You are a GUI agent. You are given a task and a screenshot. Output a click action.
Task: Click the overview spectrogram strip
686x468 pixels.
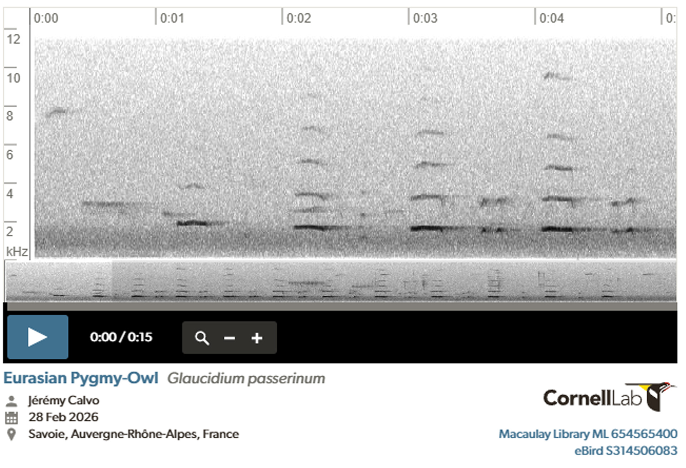[x=341, y=281]
